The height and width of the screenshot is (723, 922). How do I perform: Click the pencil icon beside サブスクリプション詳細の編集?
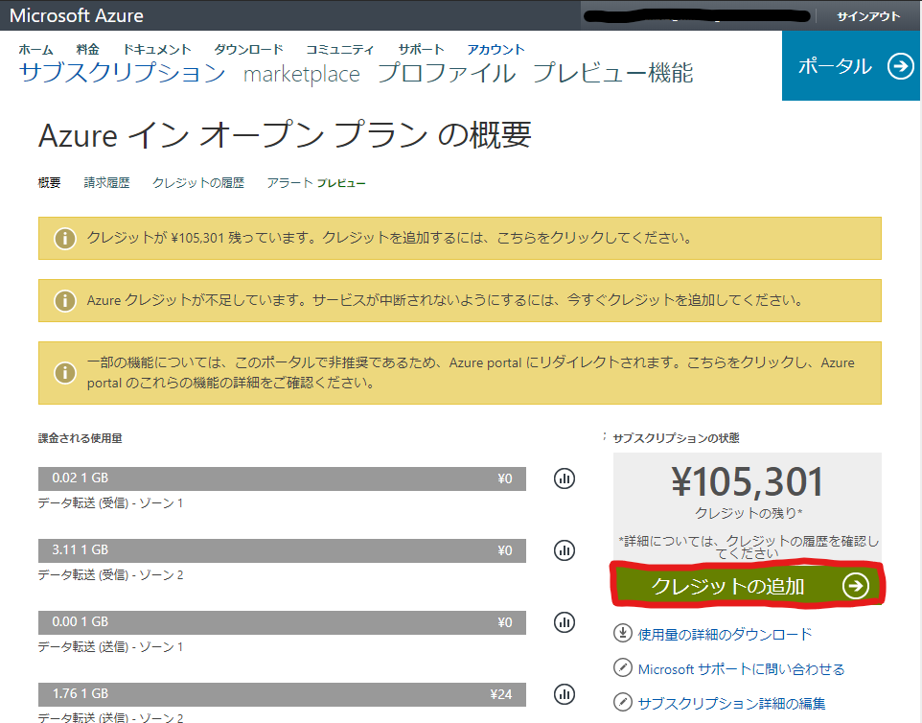point(622,702)
